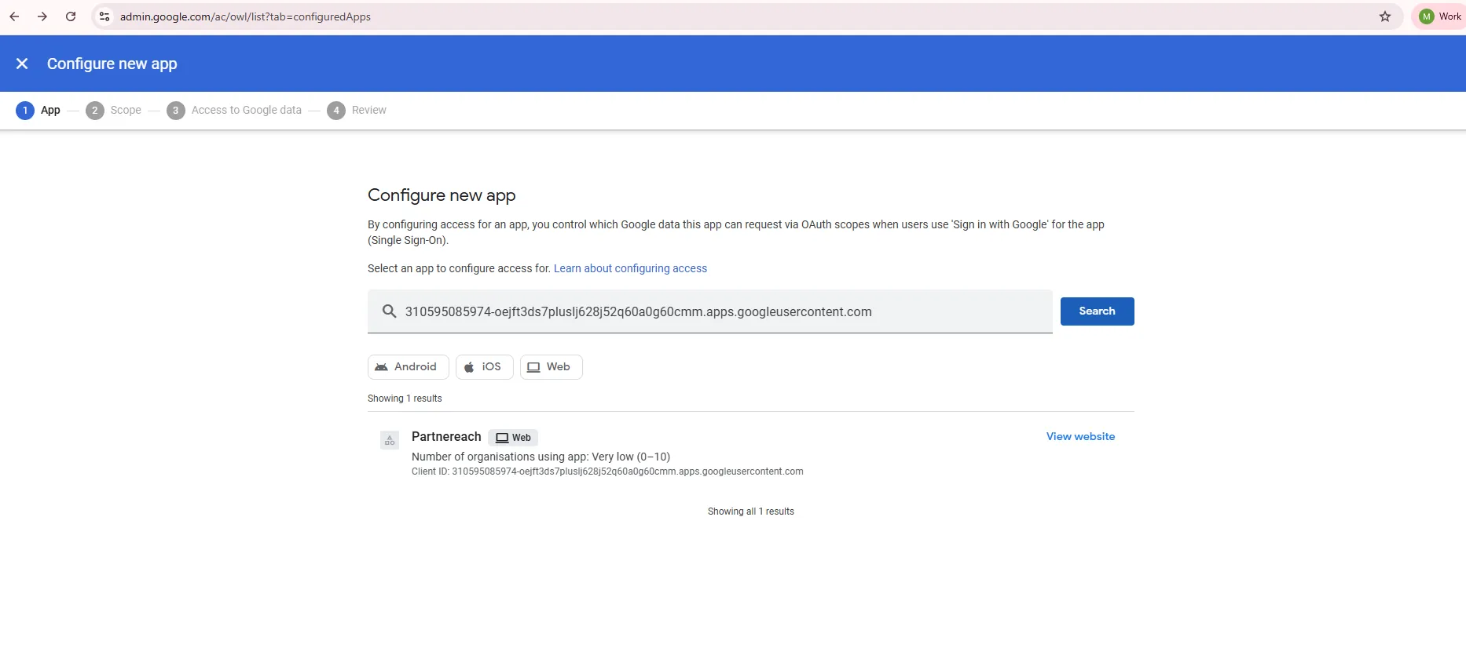Filter results by Web apps

coord(551,367)
